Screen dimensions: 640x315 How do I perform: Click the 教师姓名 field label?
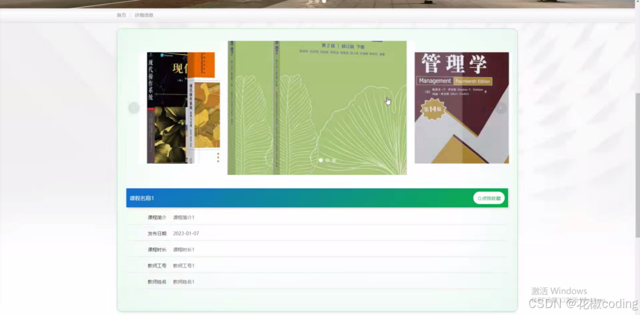157,282
